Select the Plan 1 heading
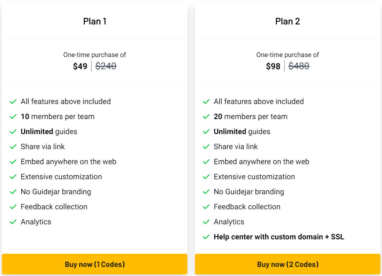 coord(95,21)
